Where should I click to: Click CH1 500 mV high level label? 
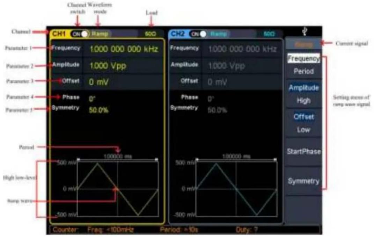(66, 163)
